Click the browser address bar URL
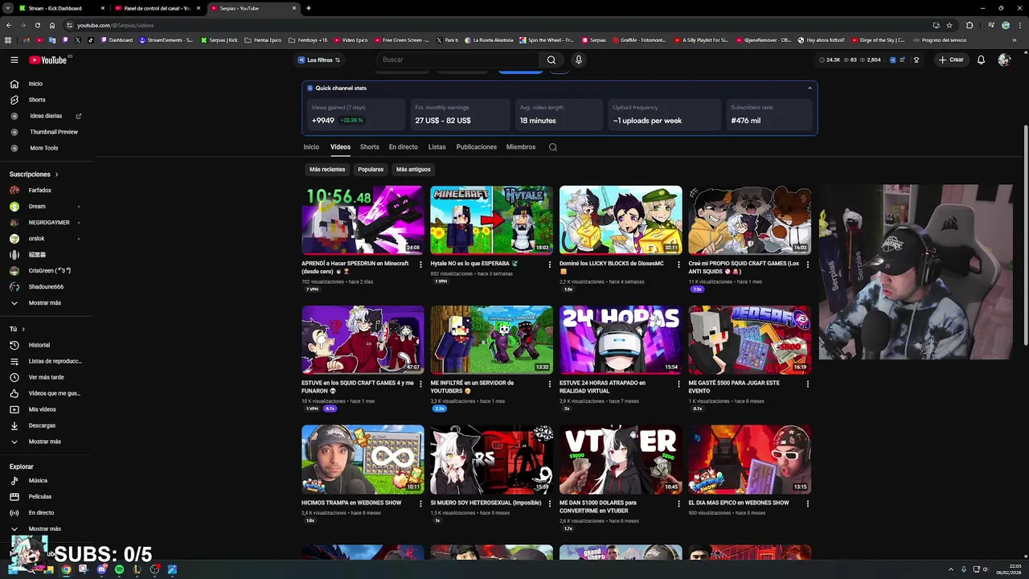1029x579 pixels. 115,25
